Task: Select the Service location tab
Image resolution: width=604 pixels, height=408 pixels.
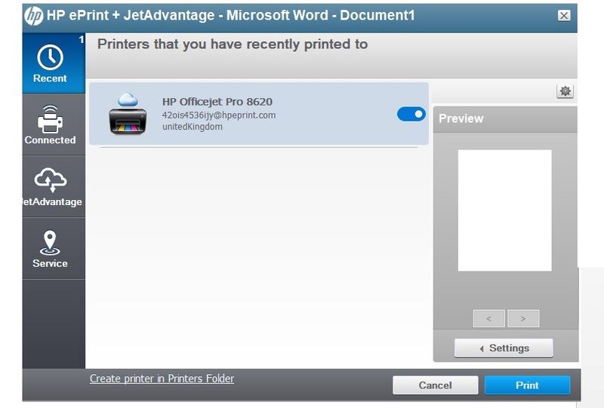Action: (x=54, y=249)
